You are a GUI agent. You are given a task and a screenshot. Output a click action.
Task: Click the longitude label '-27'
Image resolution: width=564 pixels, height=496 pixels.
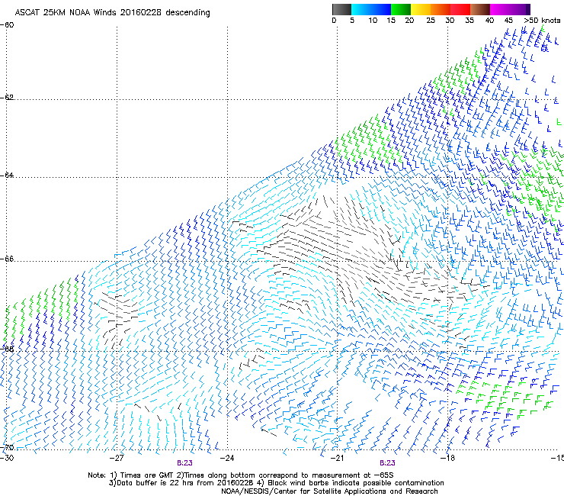(117, 458)
